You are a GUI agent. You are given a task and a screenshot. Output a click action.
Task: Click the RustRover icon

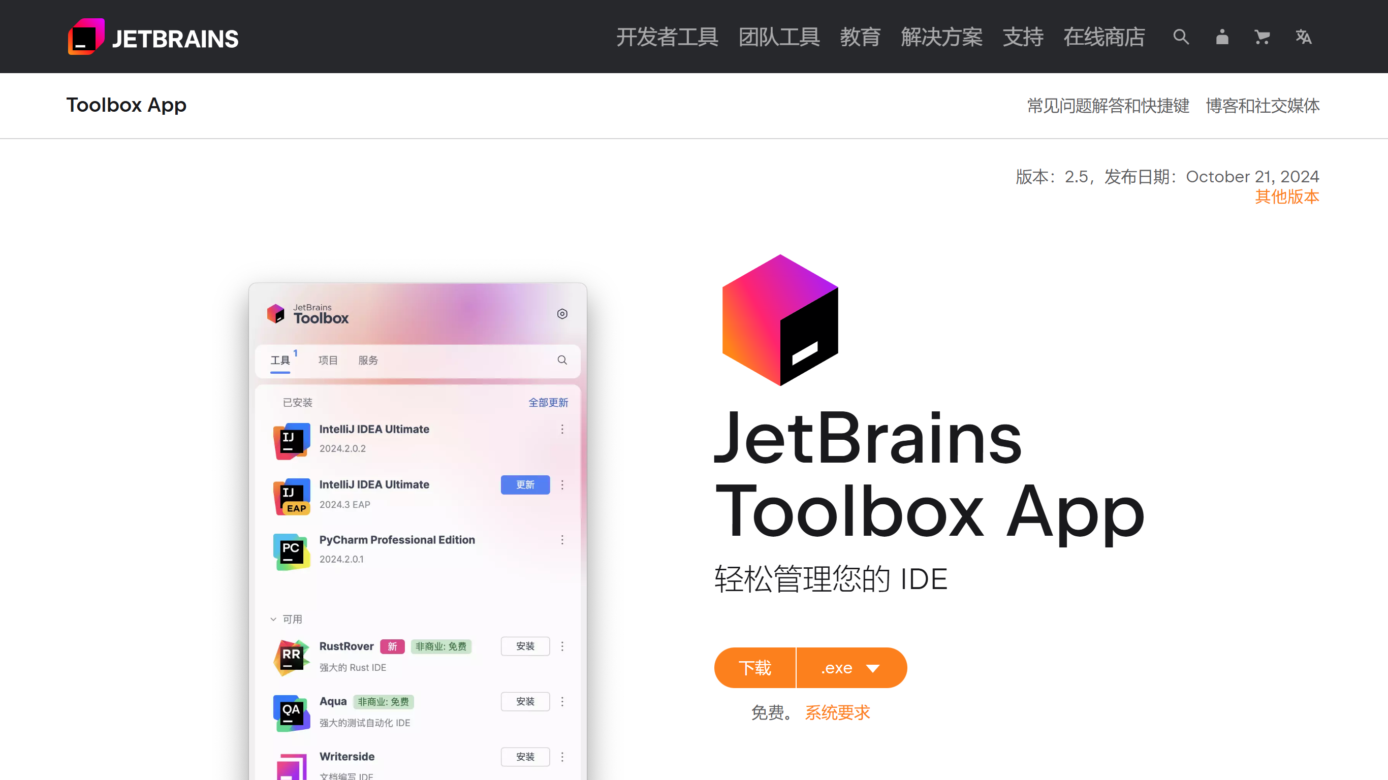click(x=292, y=658)
